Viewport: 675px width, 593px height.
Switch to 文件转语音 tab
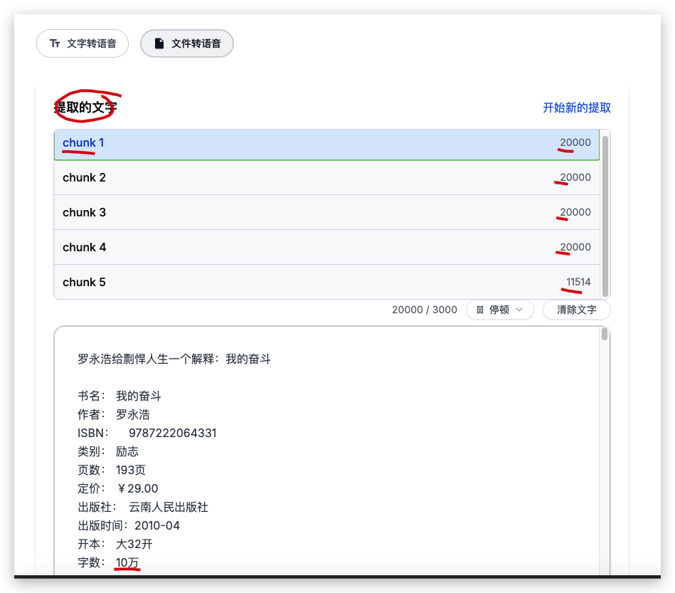coord(187,43)
